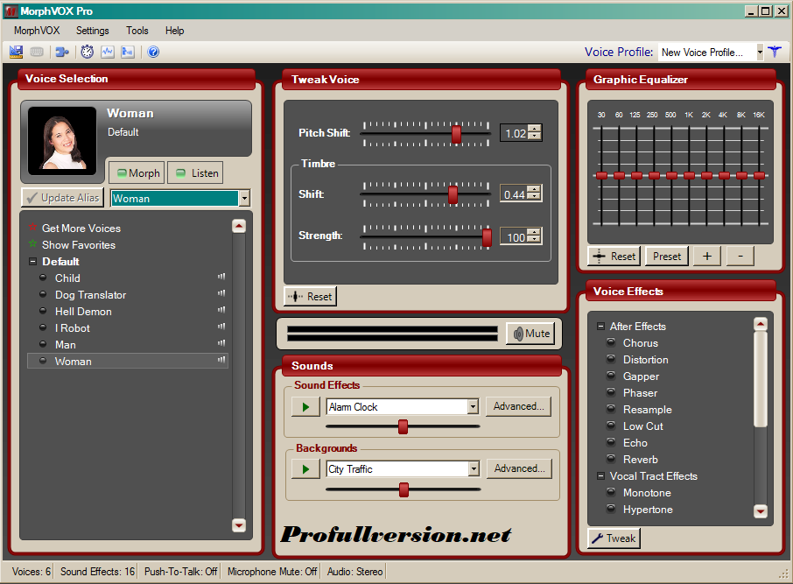This screenshot has height=584, width=793.
Task: Click the stopwatch icon in the toolbar
Action: pos(87,52)
